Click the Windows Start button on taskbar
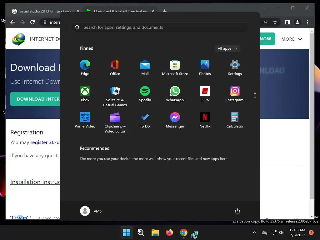 (x=127, y=232)
